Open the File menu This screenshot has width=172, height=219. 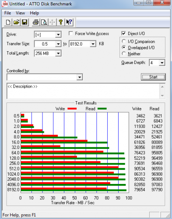point(7,13)
